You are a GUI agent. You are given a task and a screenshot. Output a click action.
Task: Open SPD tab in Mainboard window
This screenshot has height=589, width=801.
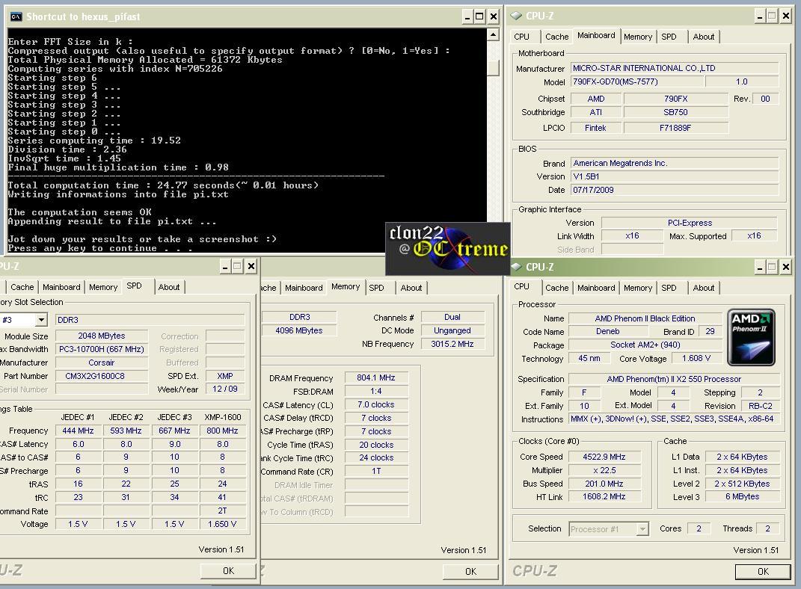point(669,37)
